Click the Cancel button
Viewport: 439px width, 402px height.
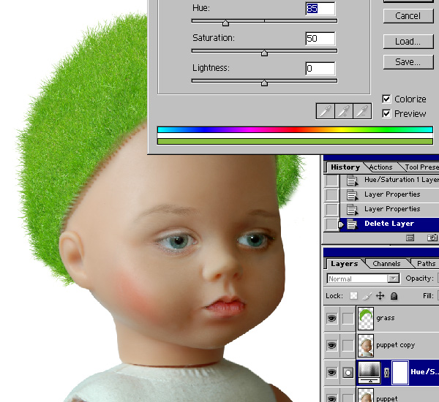(408, 16)
